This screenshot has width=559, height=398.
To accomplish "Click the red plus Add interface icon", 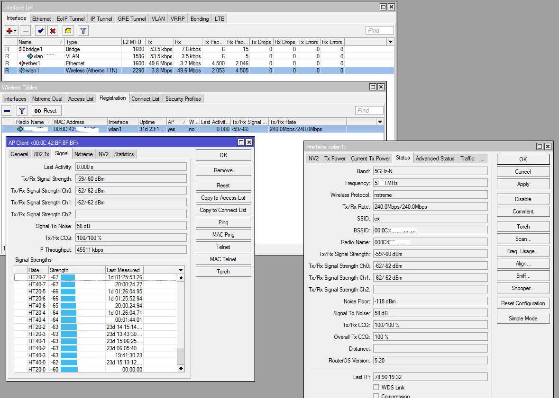I will (x=9, y=31).
